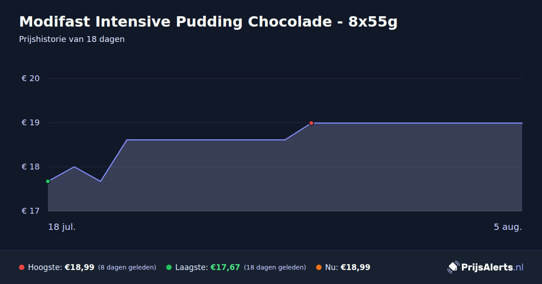Click the current price Nu €18,99
The height and width of the screenshot is (284, 542).
(347, 267)
